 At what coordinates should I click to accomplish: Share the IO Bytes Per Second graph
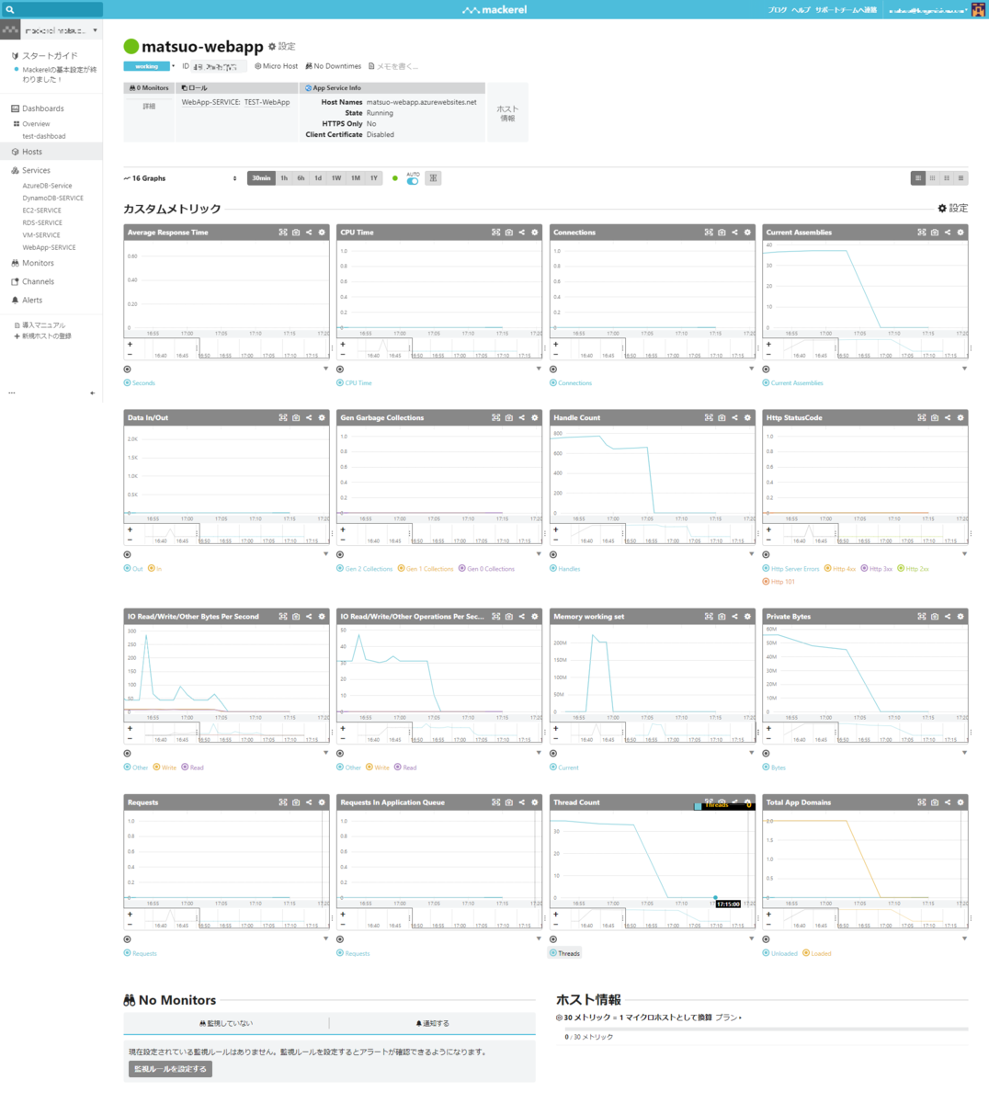(x=309, y=617)
